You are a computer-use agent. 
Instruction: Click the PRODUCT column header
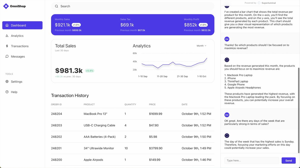pos(89,104)
